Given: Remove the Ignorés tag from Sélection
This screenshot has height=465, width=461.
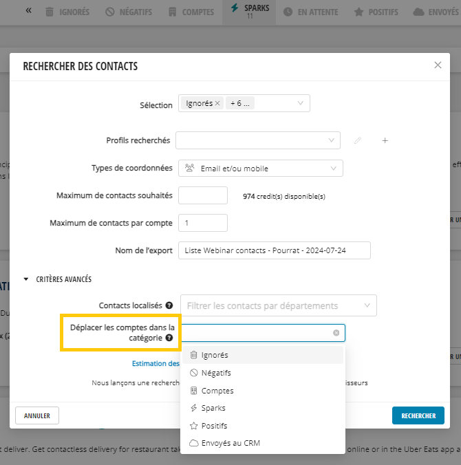Looking at the screenshot, I should pos(217,103).
